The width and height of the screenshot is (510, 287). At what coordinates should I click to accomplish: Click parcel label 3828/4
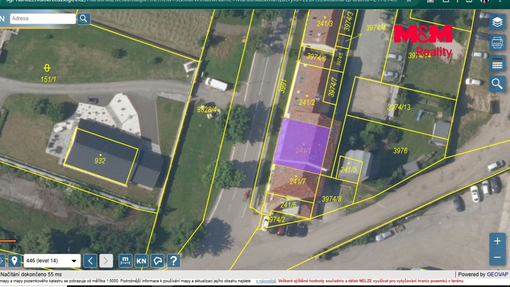207,110
